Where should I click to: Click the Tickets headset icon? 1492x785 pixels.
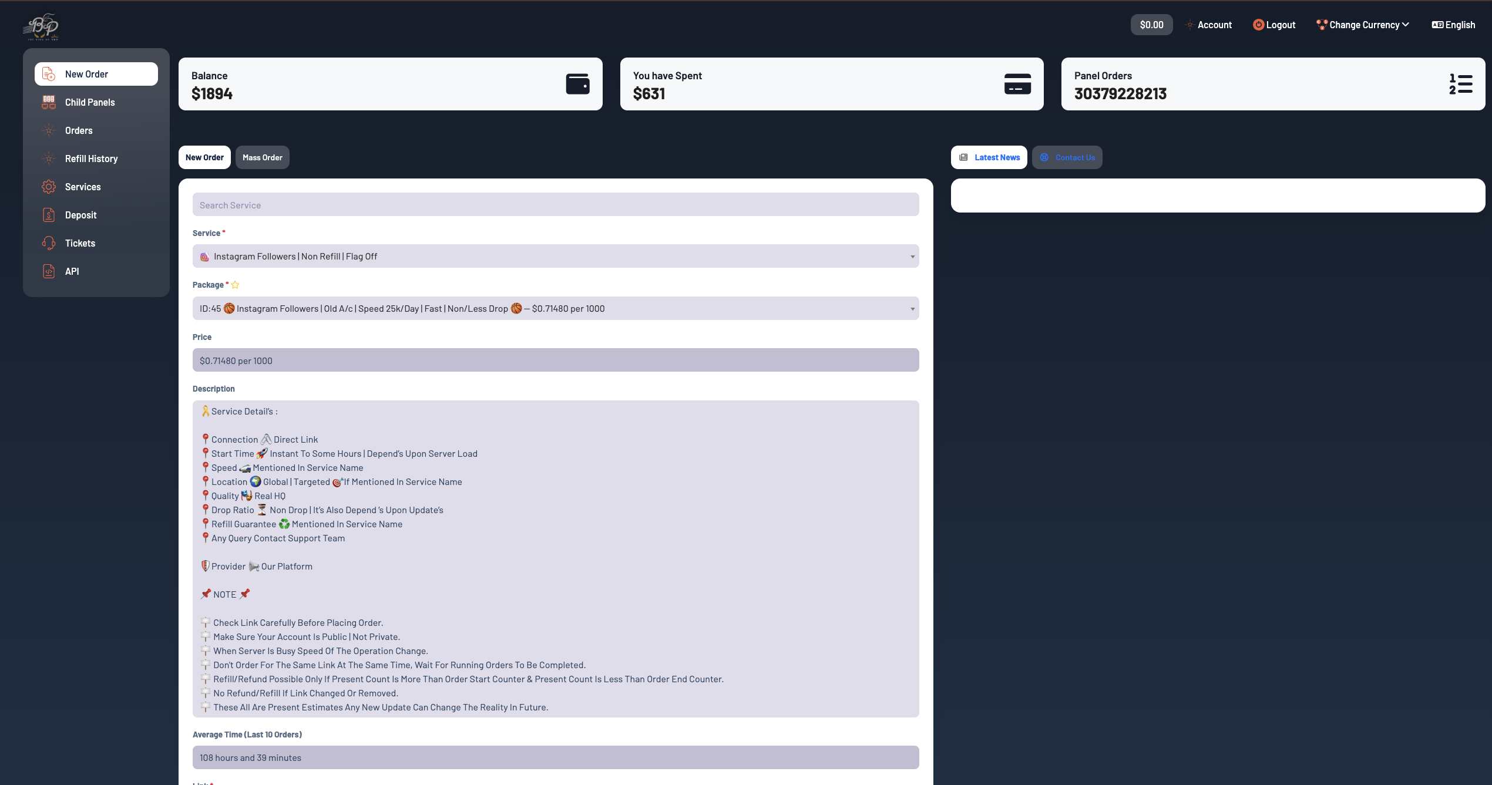pos(49,243)
